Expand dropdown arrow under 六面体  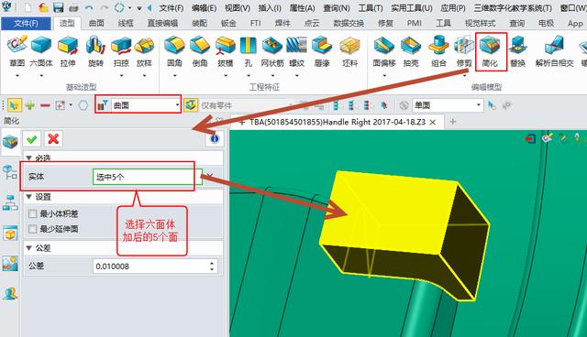[x=41, y=76]
